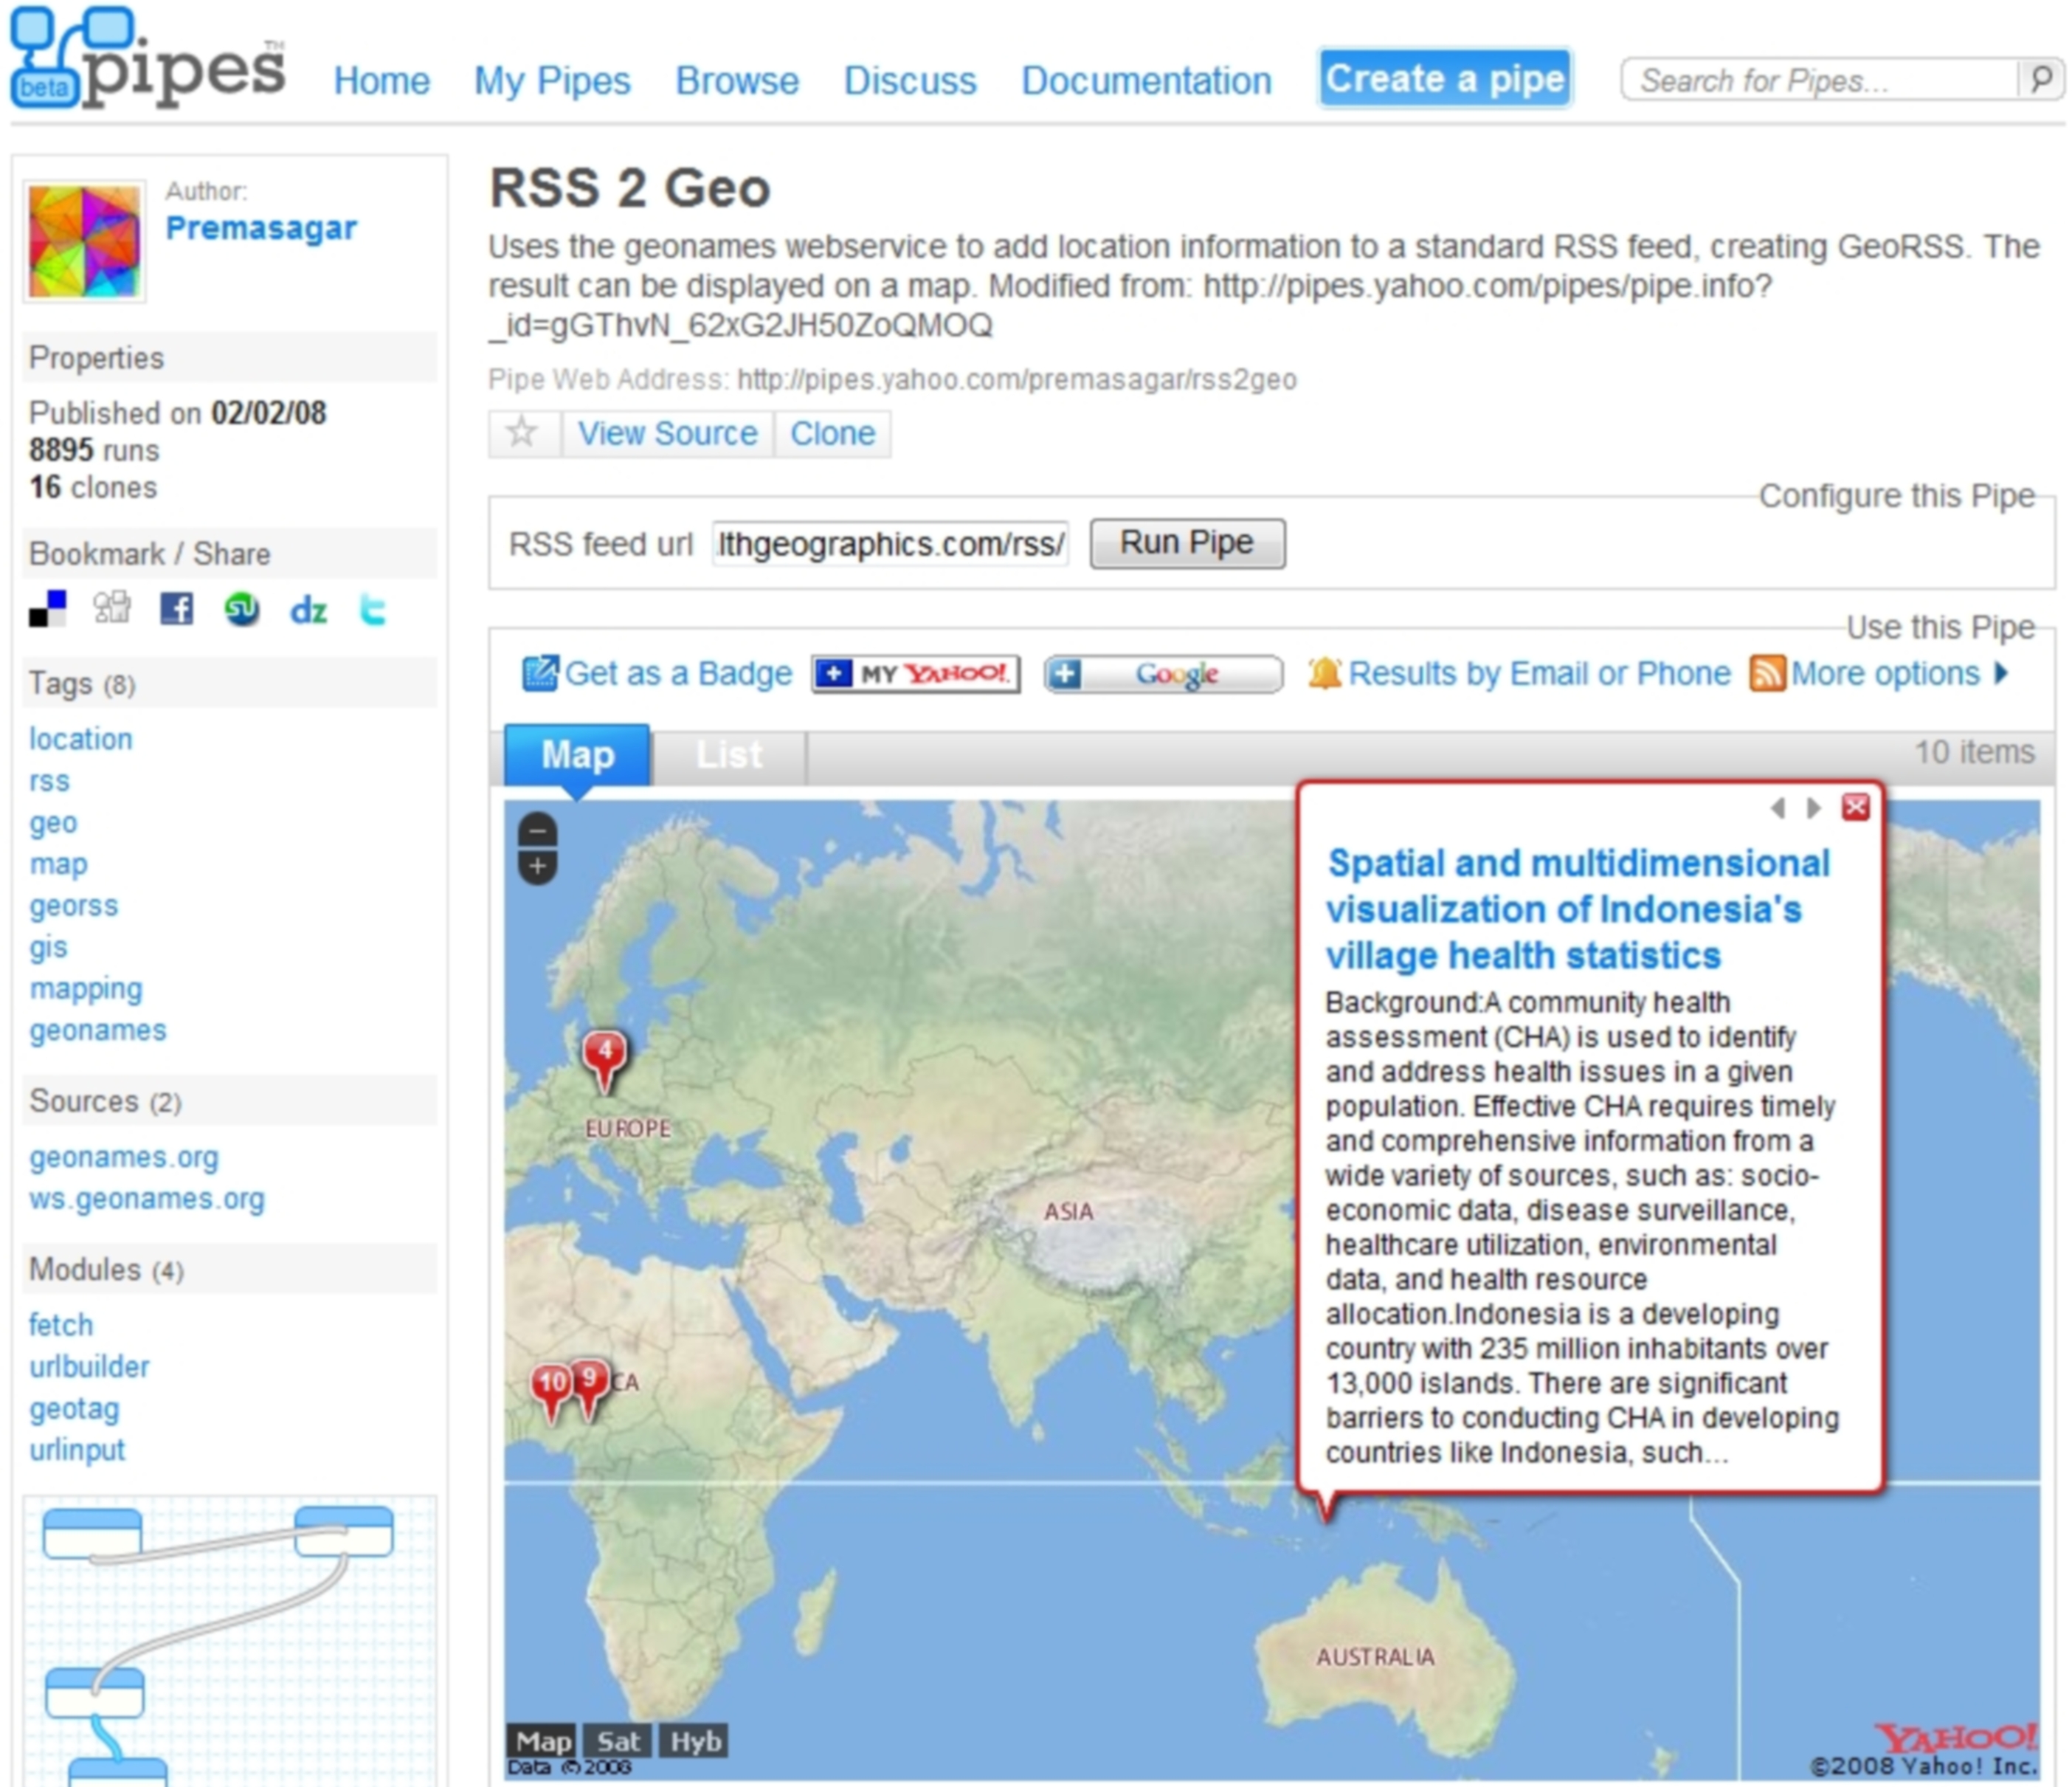This screenshot has width=2072, height=1787.
Task: Expand More options arrow
Action: pos(2001,672)
